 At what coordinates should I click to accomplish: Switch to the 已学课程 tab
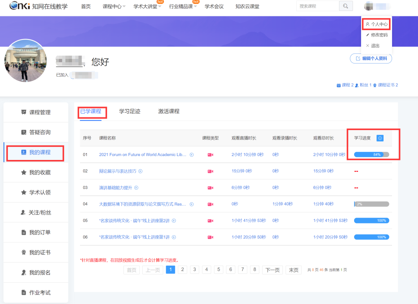coord(91,112)
